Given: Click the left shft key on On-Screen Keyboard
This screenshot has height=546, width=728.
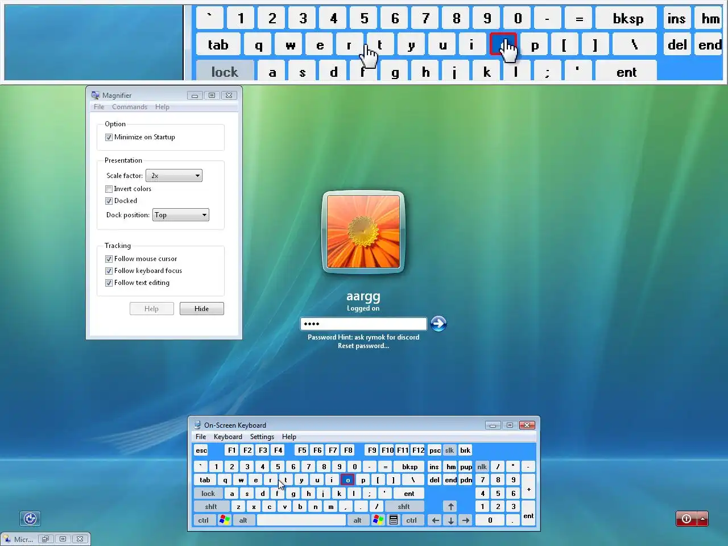Looking at the screenshot, I should point(211,506).
